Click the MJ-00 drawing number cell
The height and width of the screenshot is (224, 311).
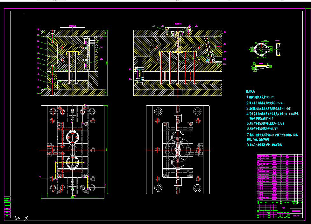(296, 216)
